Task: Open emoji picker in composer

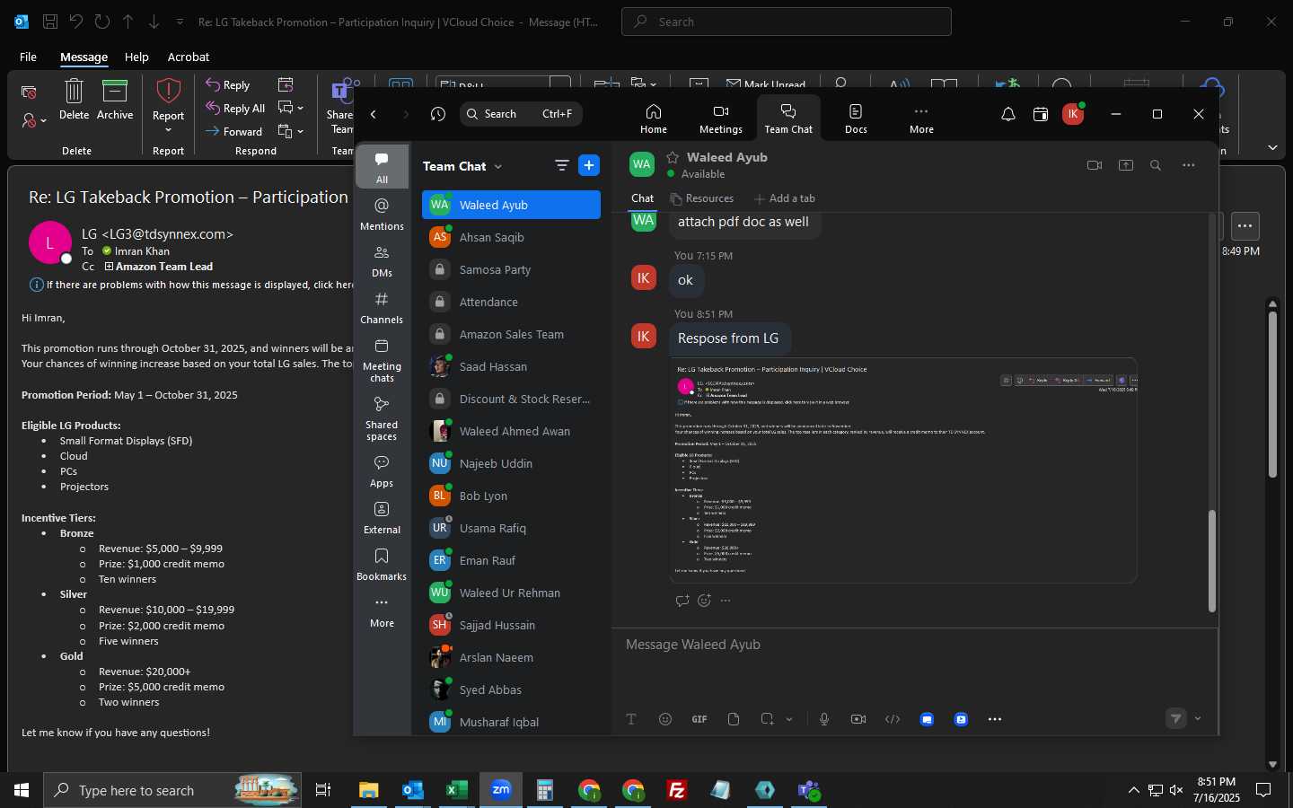Action: click(x=665, y=719)
